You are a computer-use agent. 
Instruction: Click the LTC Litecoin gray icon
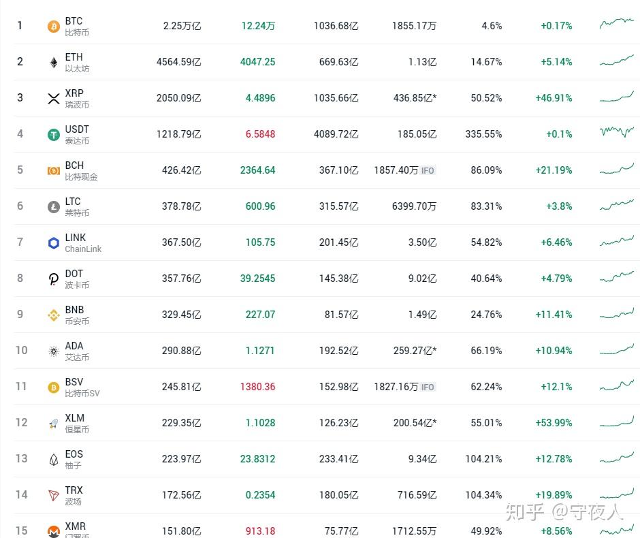point(53,207)
